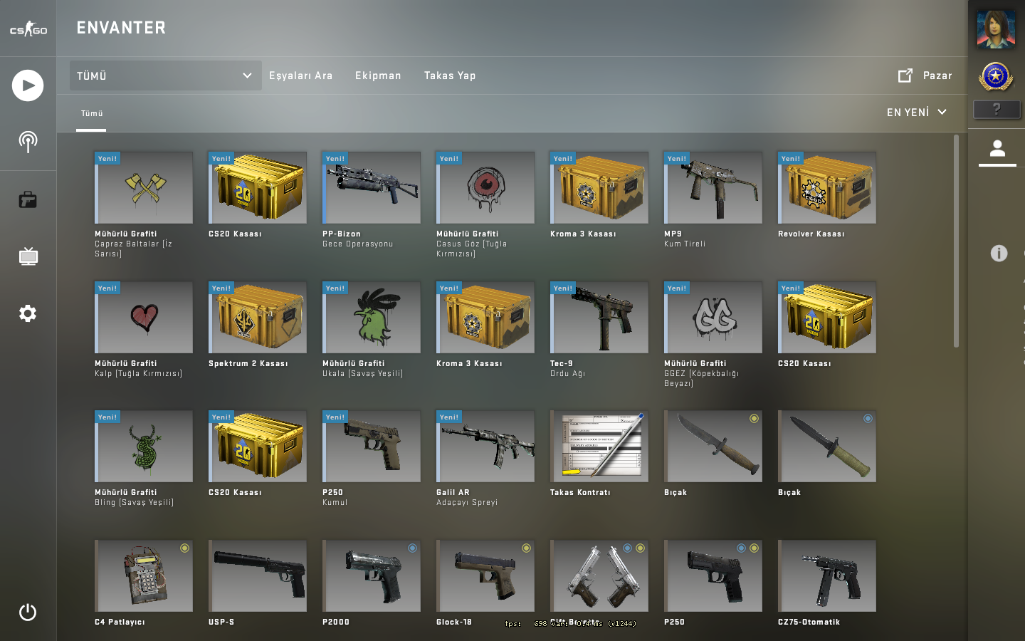Select Çapraz Baltalar sealed graffiti item
Image resolution: width=1025 pixels, height=641 pixels.
[144, 187]
